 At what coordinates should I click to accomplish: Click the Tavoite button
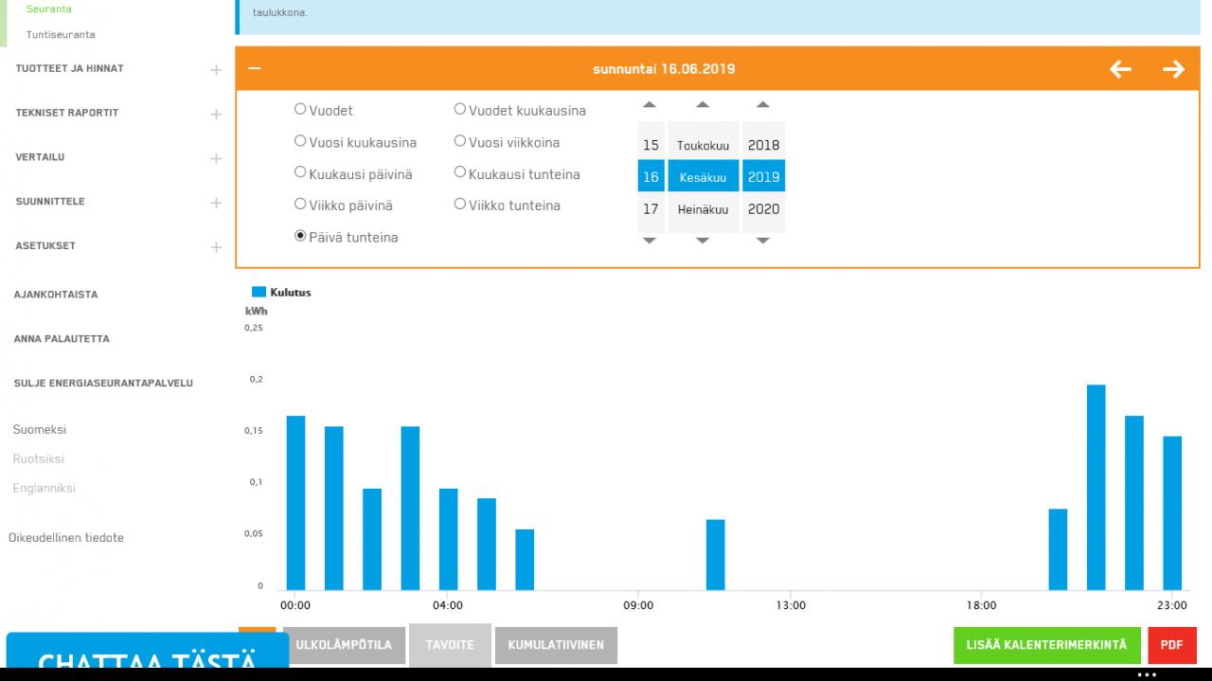pyautogui.click(x=450, y=645)
